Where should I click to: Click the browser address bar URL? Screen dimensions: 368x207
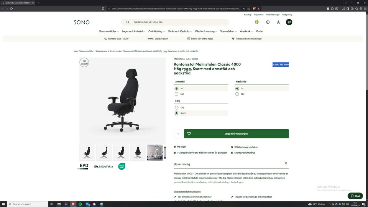pos(176,8)
